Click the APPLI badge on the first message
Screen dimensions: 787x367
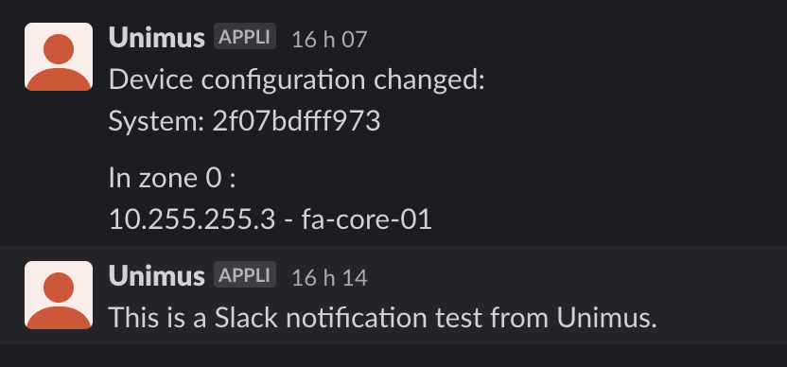click(x=245, y=37)
